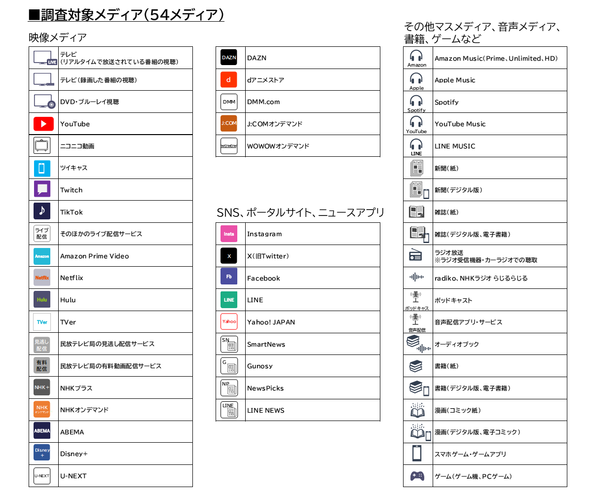Click the Disney+ blue icon
Screen dimensions: 592x493
click(x=42, y=453)
